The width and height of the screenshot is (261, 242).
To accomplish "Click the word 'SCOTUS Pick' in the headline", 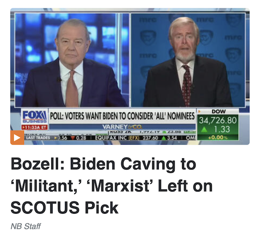I will click(x=64, y=207).
